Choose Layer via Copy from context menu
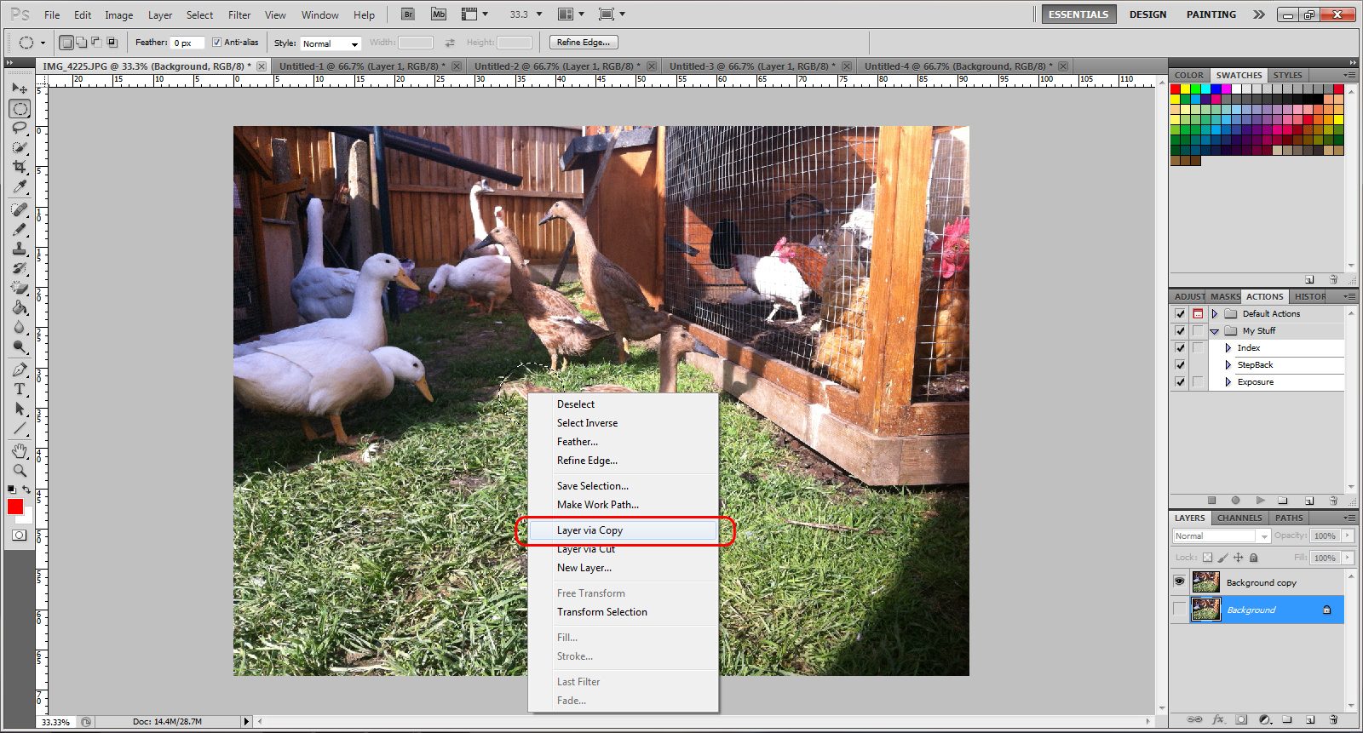Image resolution: width=1363 pixels, height=733 pixels. (x=589, y=530)
